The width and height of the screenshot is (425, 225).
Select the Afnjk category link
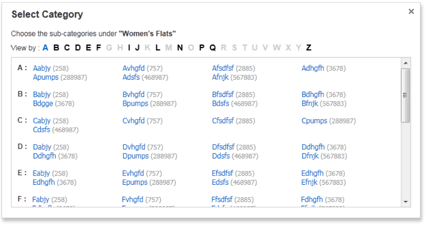pos(220,77)
